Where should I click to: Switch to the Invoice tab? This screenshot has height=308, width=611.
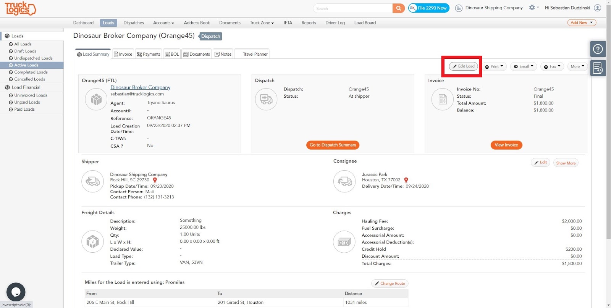(123, 54)
